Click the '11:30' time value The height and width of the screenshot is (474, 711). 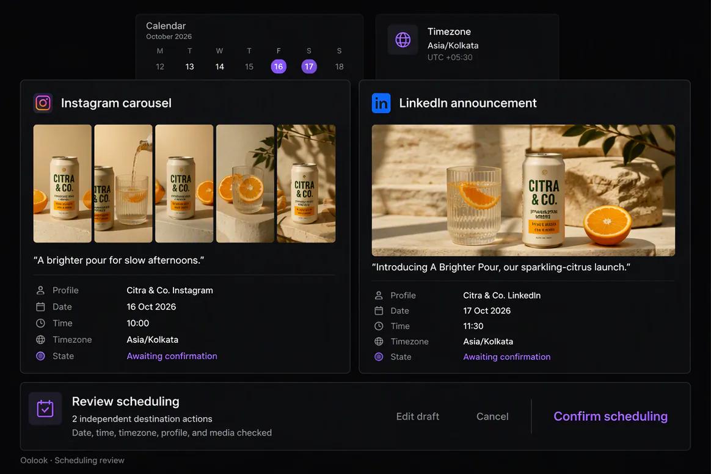click(x=473, y=326)
